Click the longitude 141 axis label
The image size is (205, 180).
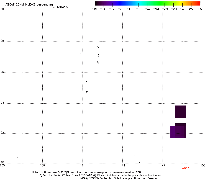point(83,166)
